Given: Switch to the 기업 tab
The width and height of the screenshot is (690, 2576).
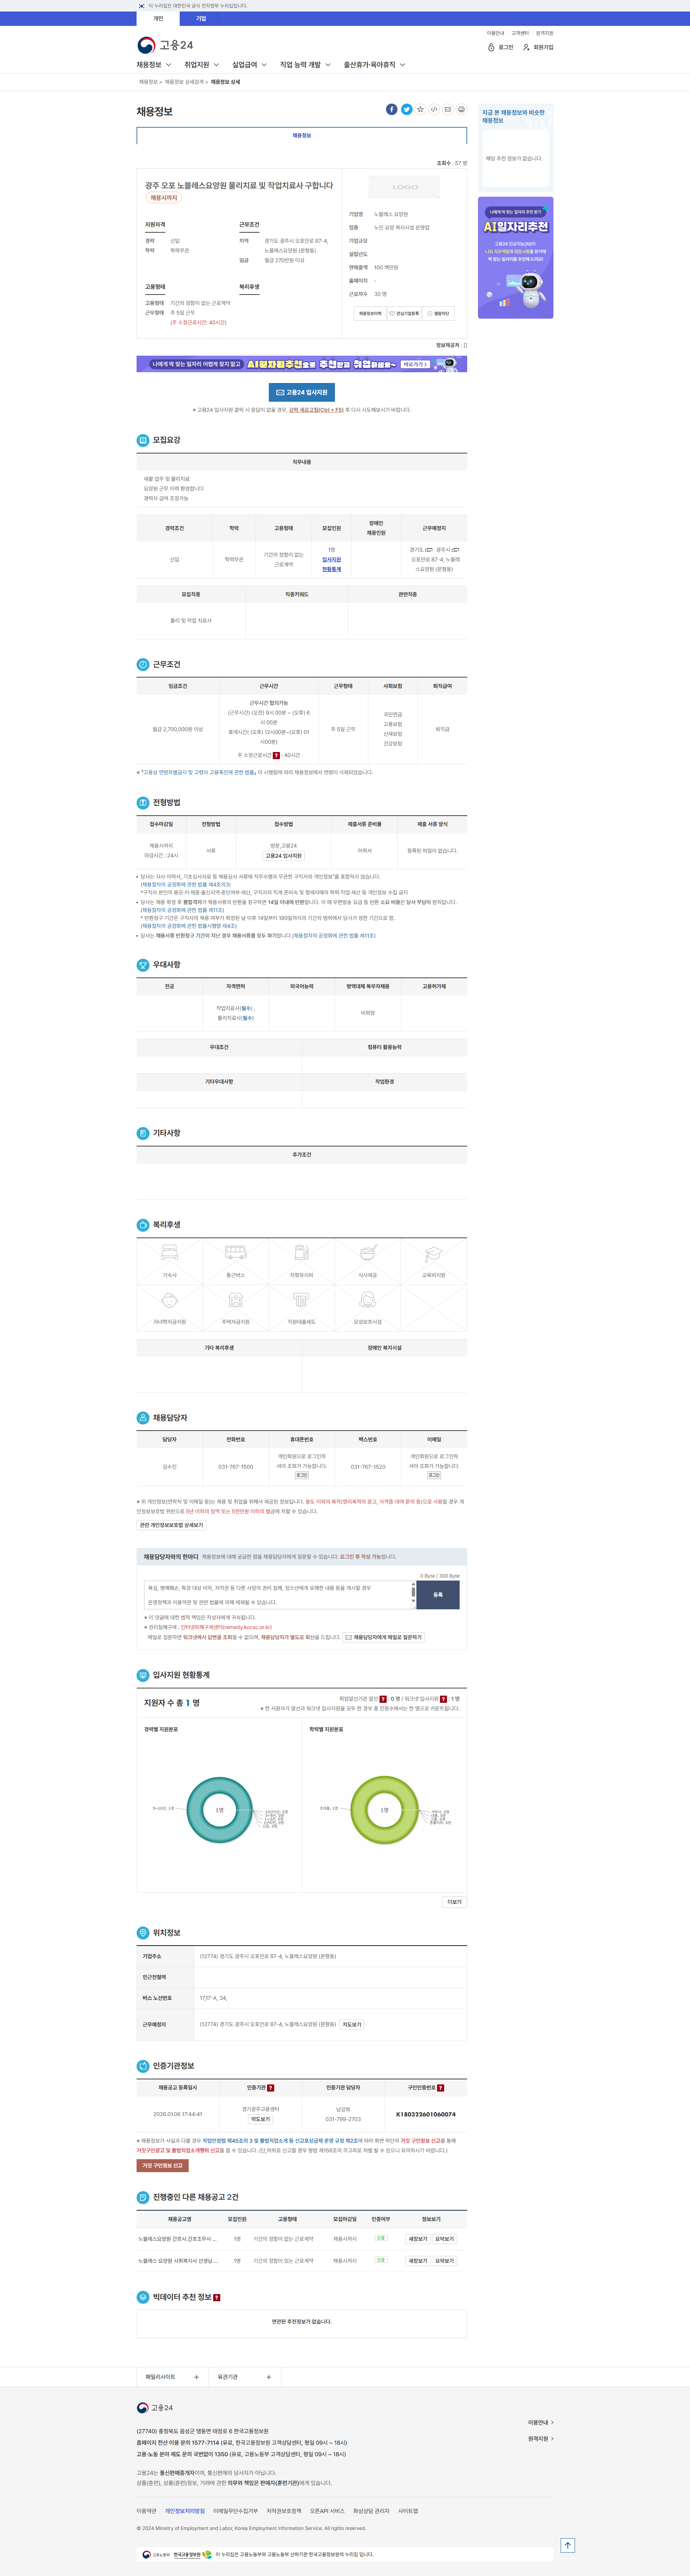Looking at the screenshot, I should coord(201,18).
